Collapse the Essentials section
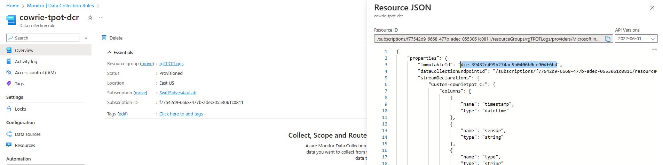This screenshot has width=663, height=165. pos(120,52)
